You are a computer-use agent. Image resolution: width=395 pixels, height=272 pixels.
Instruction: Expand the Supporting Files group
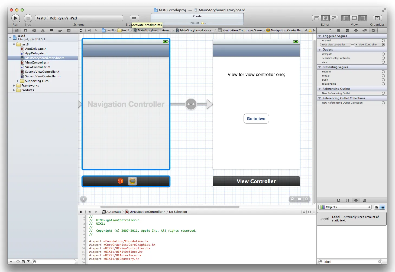[x=18, y=81]
